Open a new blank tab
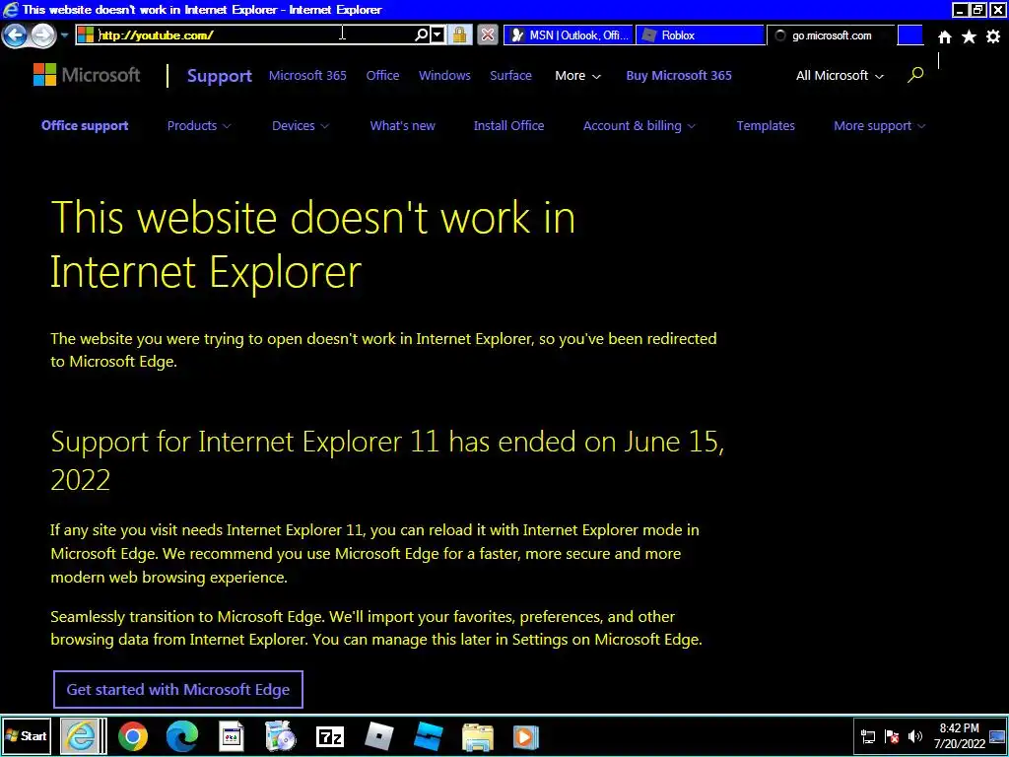Screen dimensions: 1009x757 tap(909, 35)
